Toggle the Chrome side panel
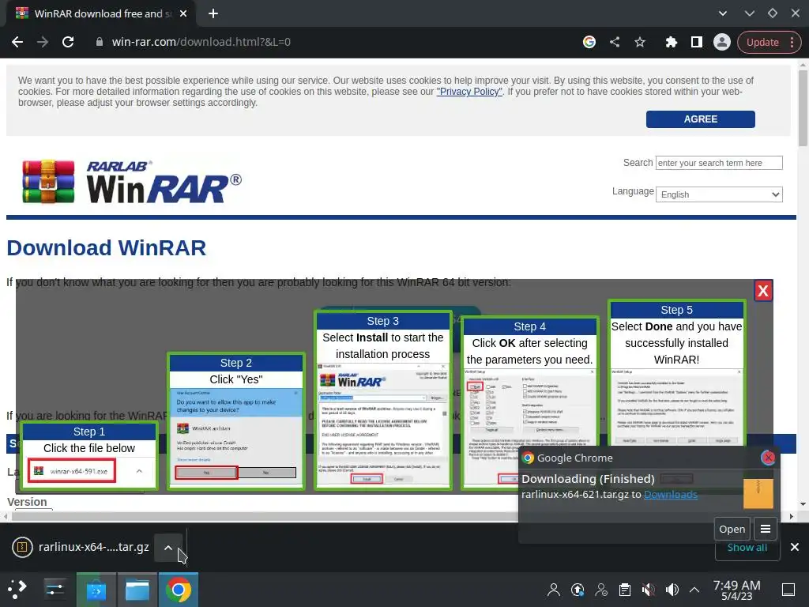This screenshot has height=607, width=809. (x=697, y=42)
